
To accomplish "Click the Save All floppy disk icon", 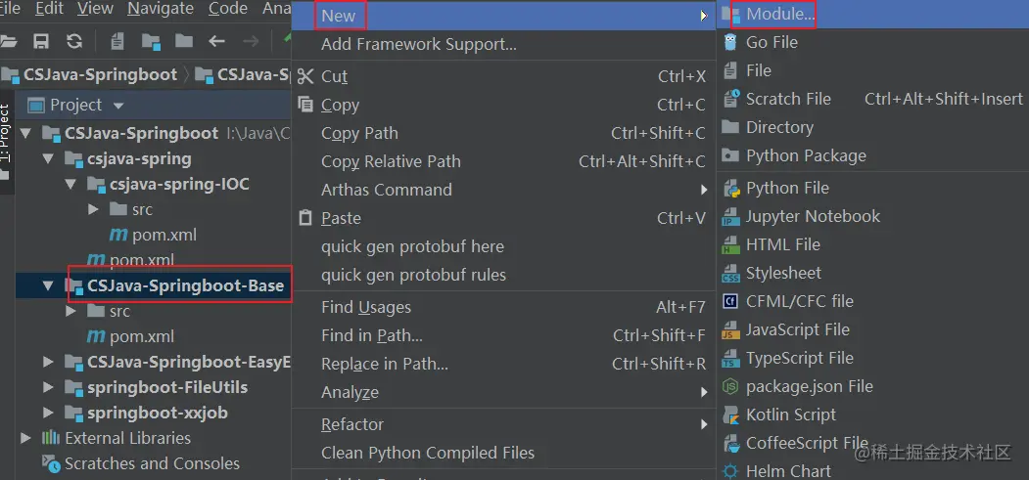I will (x=41, y=41).
